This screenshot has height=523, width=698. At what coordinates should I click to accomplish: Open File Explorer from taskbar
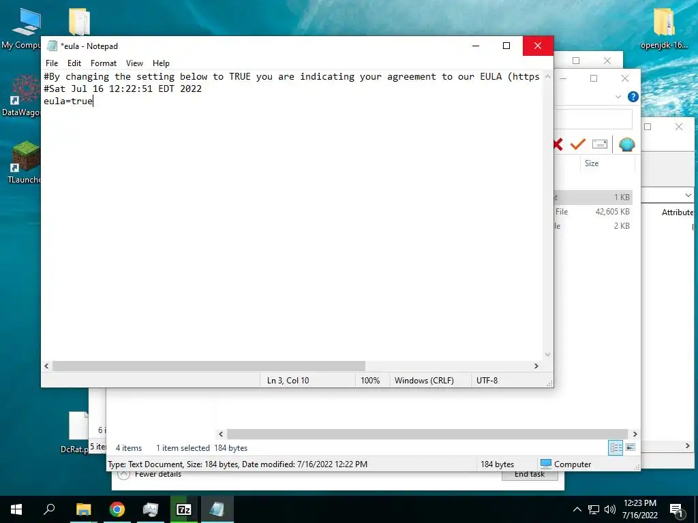pos(83,509)
